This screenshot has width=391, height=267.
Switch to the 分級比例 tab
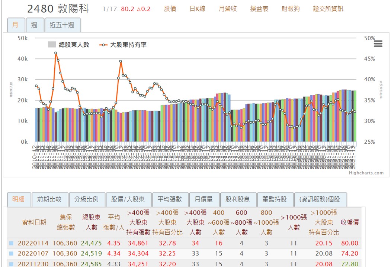pyautogui.click(x=86, y=199)
